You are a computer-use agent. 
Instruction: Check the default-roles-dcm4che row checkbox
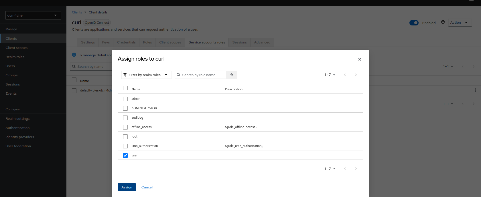click(74, 91)
